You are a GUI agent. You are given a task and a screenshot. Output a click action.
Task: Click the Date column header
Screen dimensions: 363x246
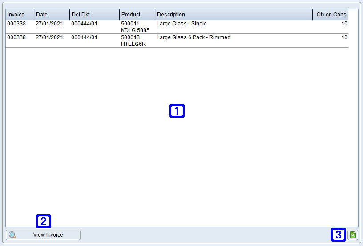[52, 15]
